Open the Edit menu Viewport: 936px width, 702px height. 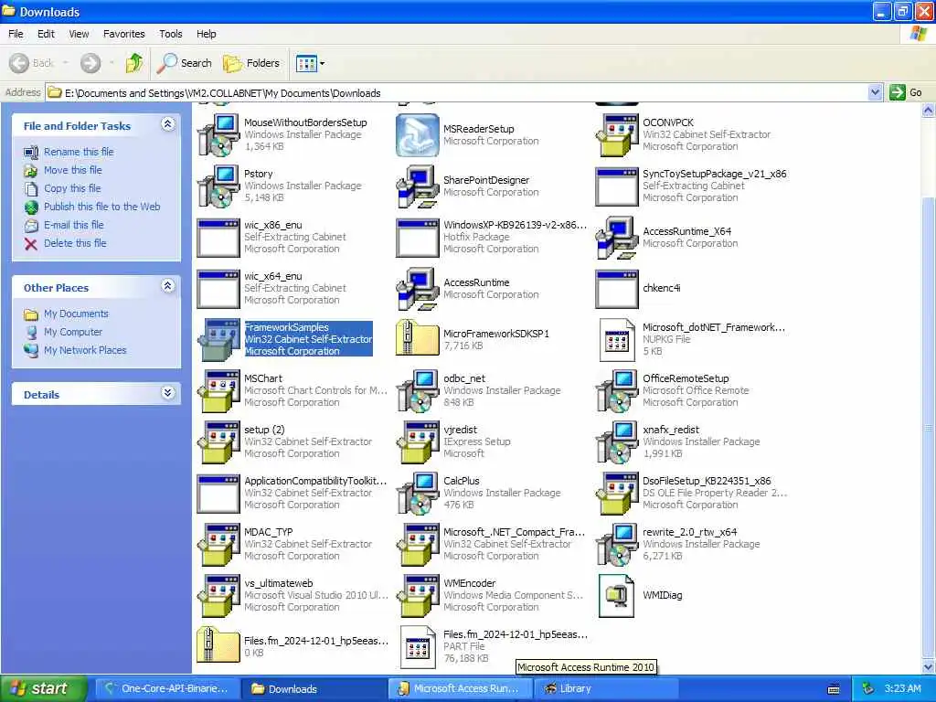(x=46, y=34)
